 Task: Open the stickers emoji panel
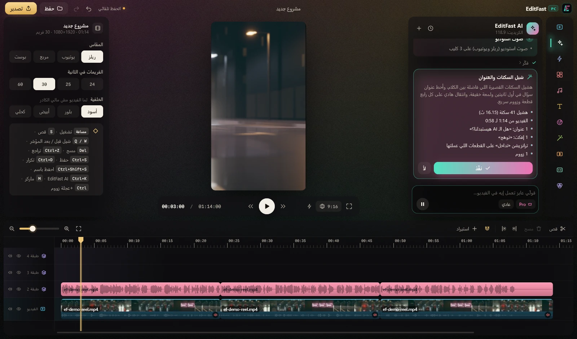pos(559,122)
